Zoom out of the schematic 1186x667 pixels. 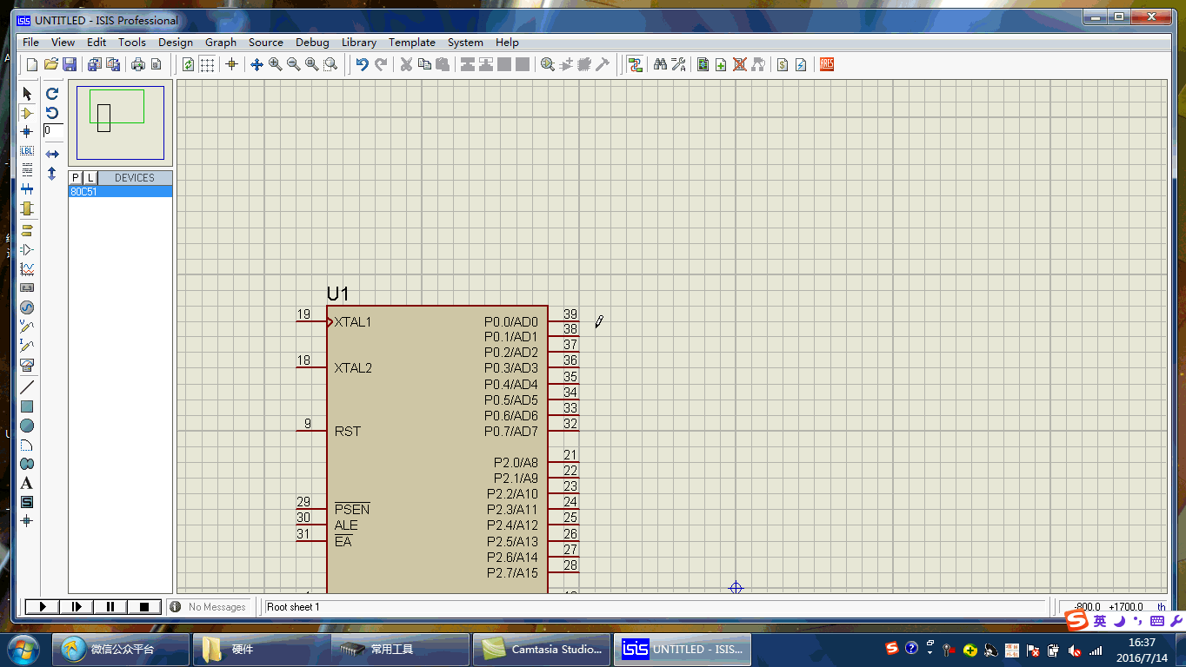point(294,64)
